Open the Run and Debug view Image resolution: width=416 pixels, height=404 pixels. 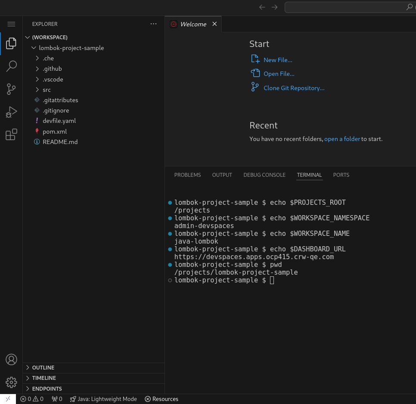pos(11,112)
